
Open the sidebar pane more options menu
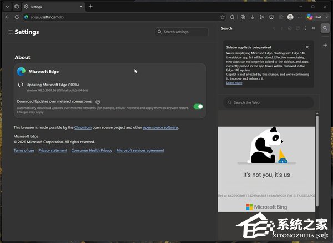click(x=306, y=28)
